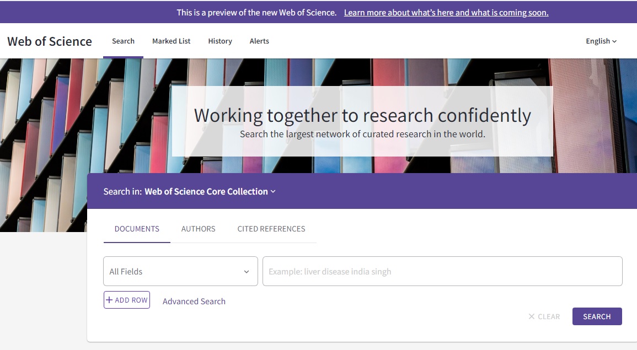
Task: Click inside the search query field
Action: point(441,271)
